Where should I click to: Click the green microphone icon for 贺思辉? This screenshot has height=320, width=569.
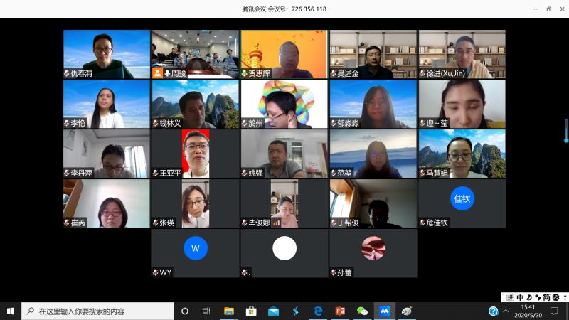click(244, 73)
